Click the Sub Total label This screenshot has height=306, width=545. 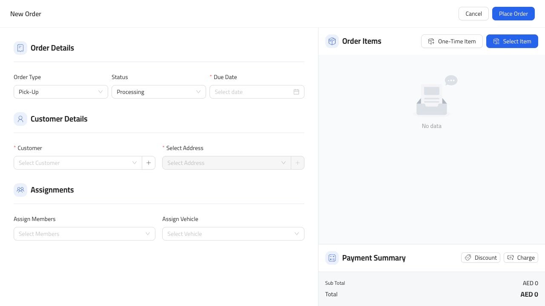click(x=335, y=283)
